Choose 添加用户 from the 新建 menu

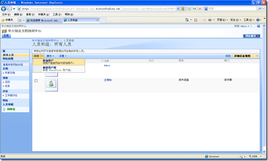pyautogui.click(x=59, y=62)
